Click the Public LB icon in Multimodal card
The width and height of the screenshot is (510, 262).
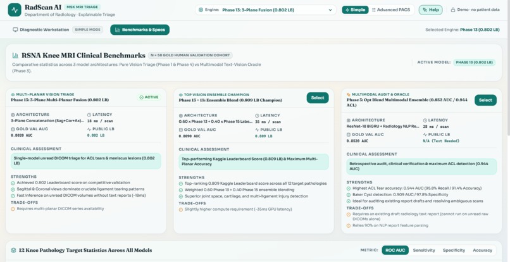(x=425, y=134)
